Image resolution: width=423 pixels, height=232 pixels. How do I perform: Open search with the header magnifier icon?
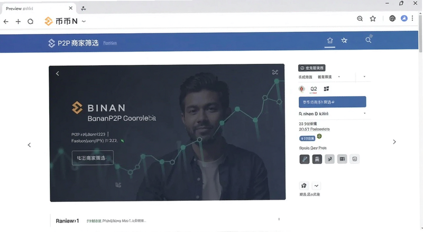tap(368, 40)
